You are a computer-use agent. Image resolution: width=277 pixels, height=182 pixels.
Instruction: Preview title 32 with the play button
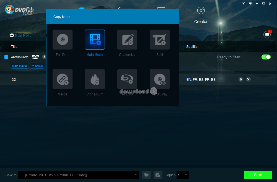[241, 79]
